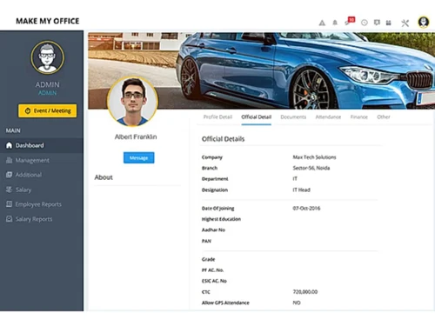Click the ESIC AC. No label
The image size is (435, 326).
click(x=214, y=281)
